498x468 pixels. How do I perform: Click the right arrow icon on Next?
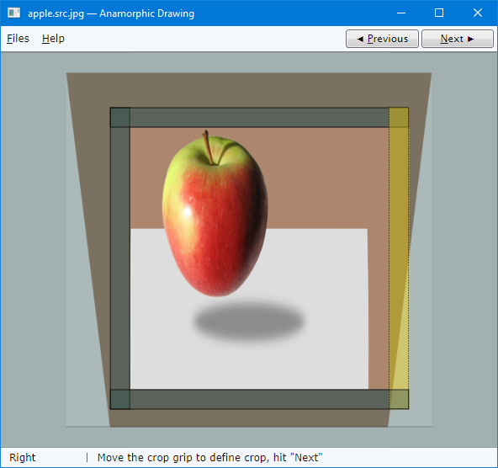(471, 39)
